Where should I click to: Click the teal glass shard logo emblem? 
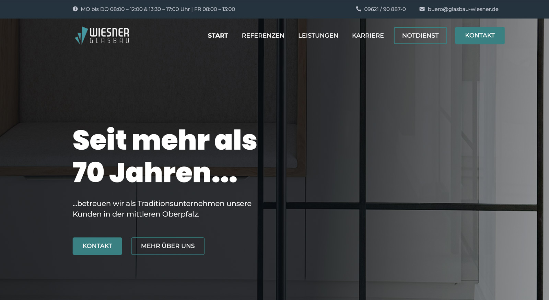[x=81, y=36]
